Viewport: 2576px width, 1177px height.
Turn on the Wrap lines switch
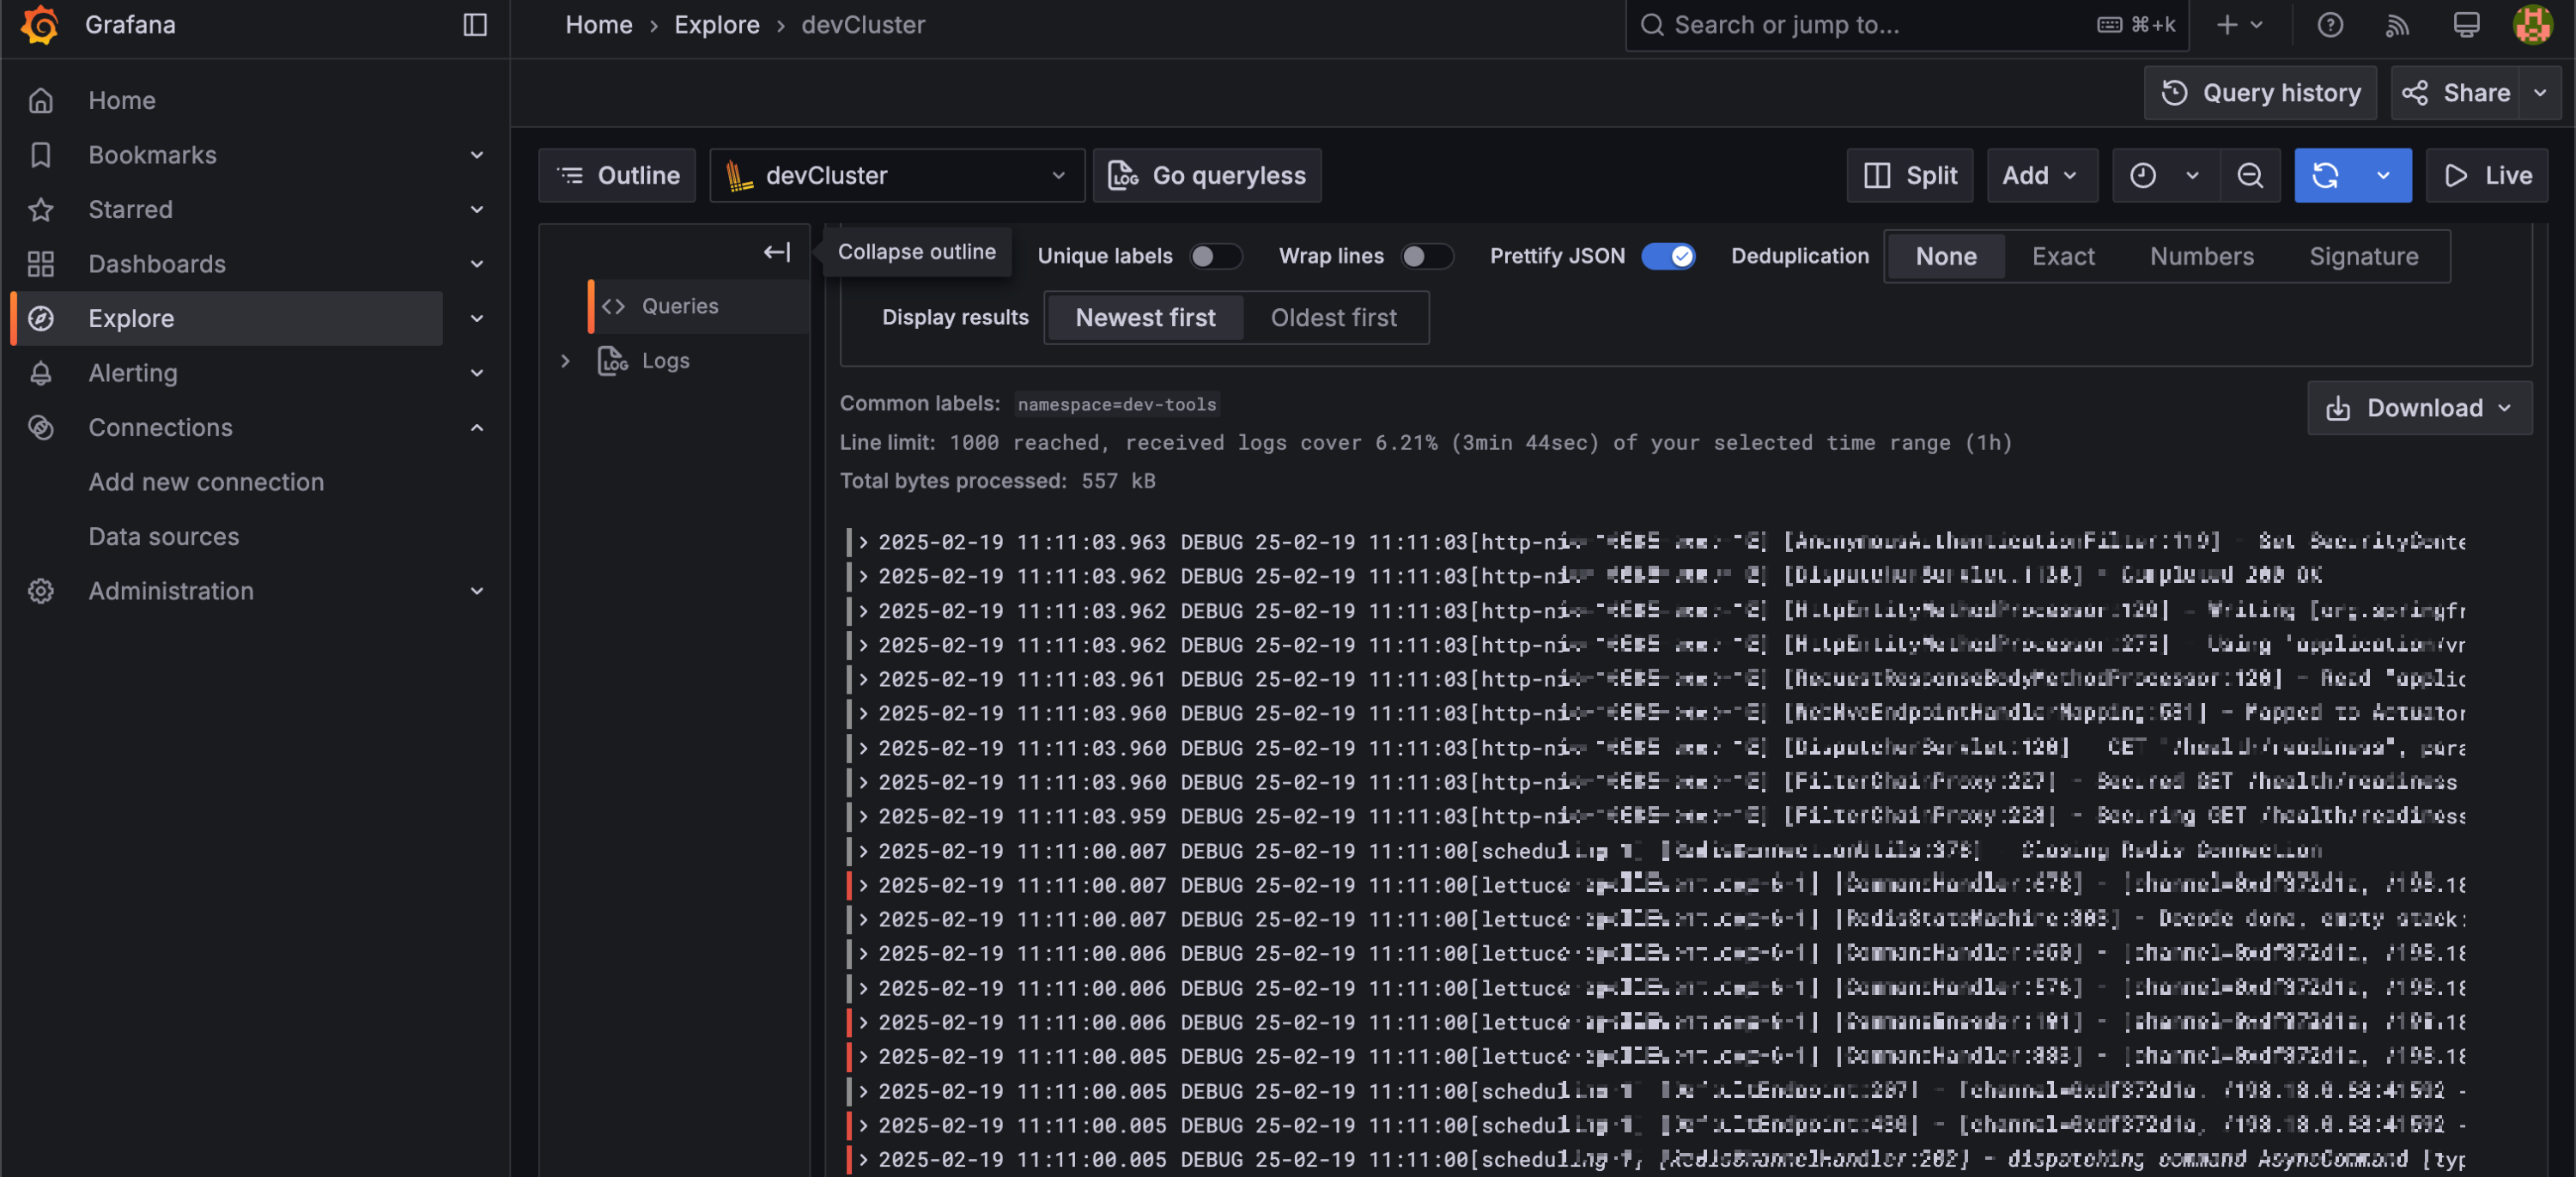coord(1425,256)
